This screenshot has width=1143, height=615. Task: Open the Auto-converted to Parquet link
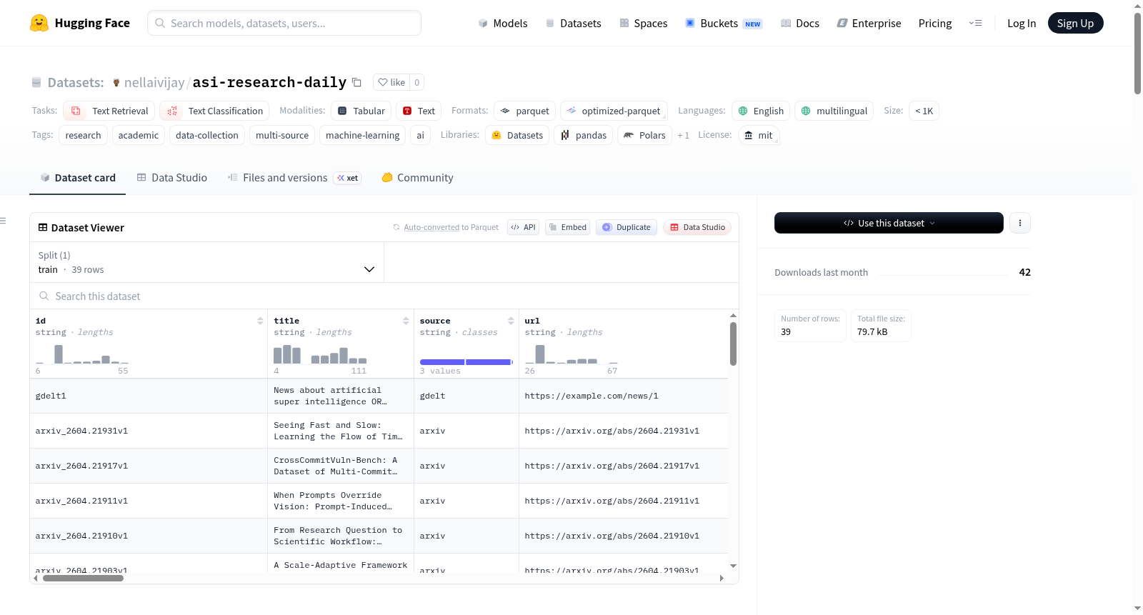click(431, 227)
